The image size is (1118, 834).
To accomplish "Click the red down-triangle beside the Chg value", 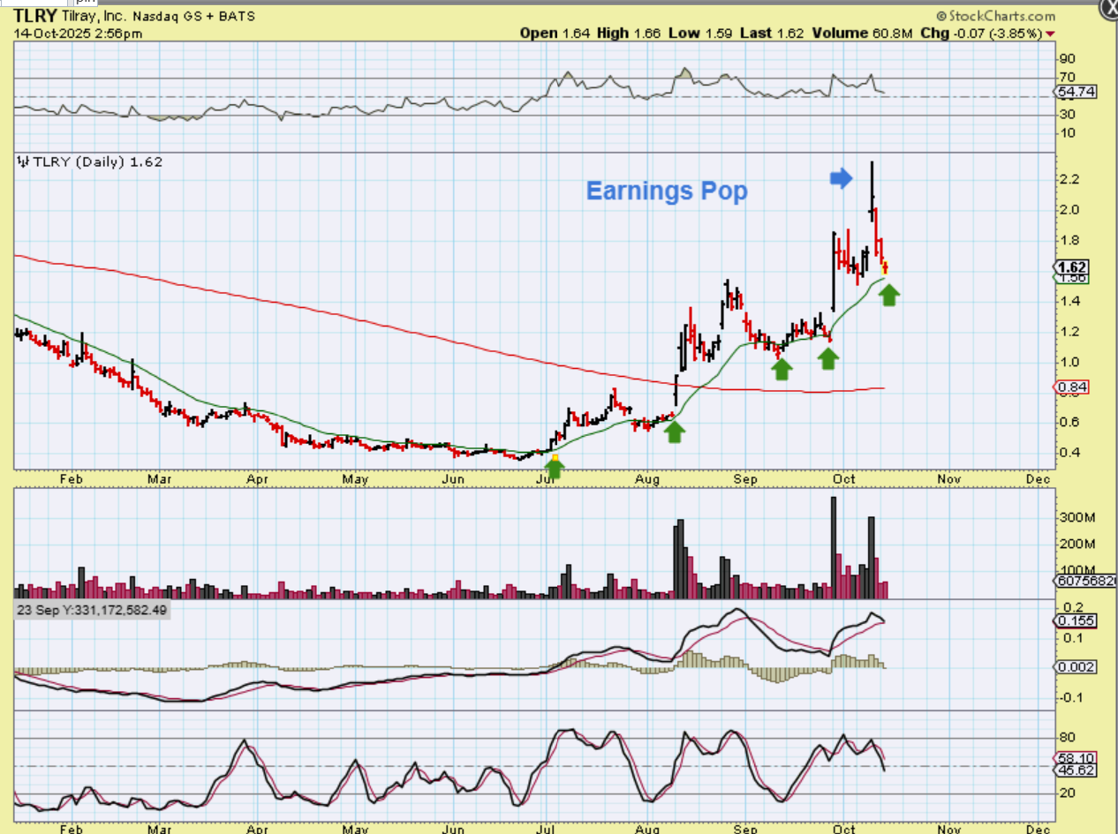I will 1050,34.
